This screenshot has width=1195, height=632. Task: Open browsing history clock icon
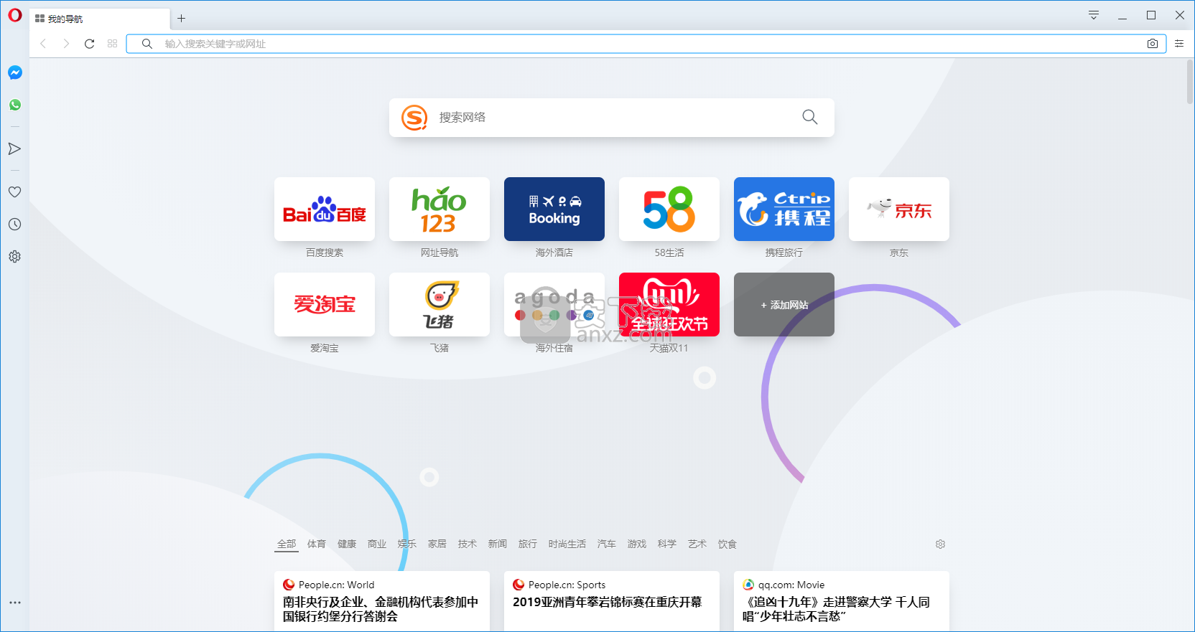coord(14,224)
